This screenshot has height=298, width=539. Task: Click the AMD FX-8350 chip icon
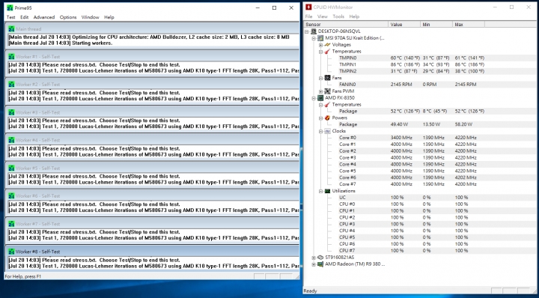click(x=320, y=98)
